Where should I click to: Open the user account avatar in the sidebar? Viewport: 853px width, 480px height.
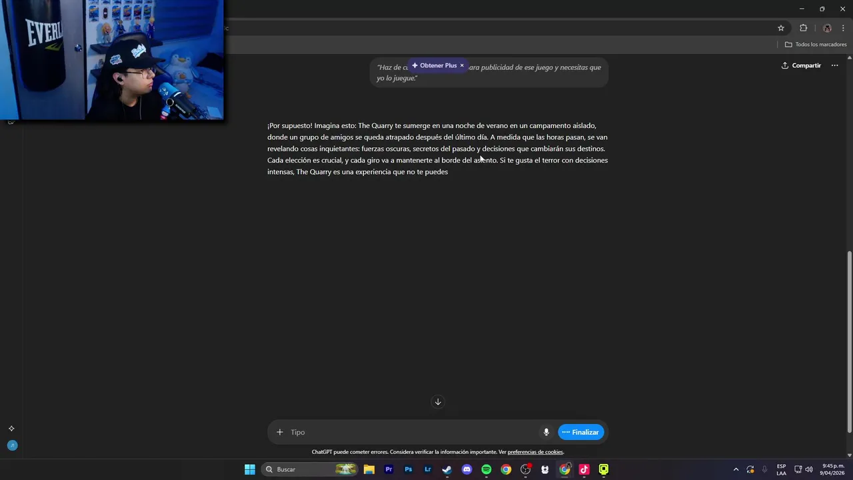pyautogui.click(x=12, y=445)
